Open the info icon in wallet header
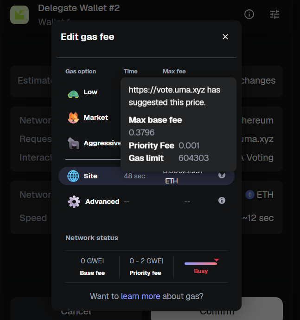300x320 pixels. tap(249, 14)
